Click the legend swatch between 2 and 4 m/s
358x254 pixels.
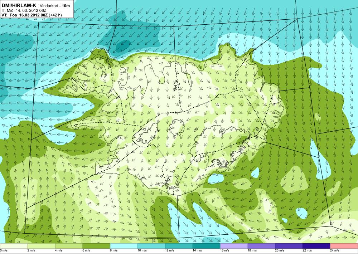tap(41, 246)
